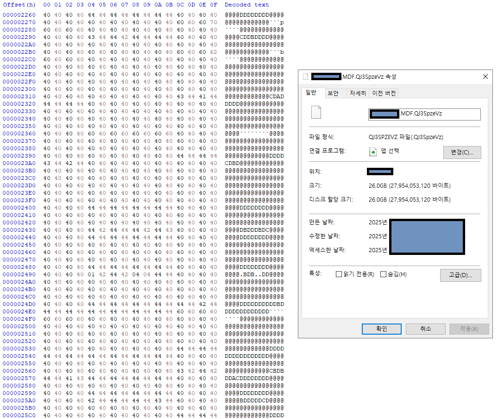498x419 pixels.
Task: Select offset row 0000024D0
Action: (19, 304)
